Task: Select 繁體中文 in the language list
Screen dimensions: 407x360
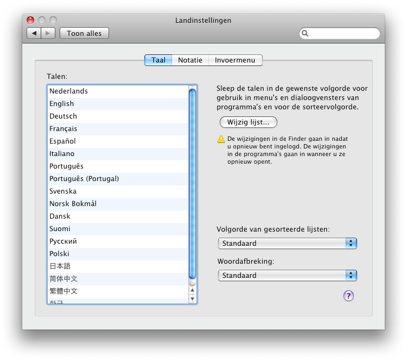Action: pyautogui.click(x=118, y=291)
